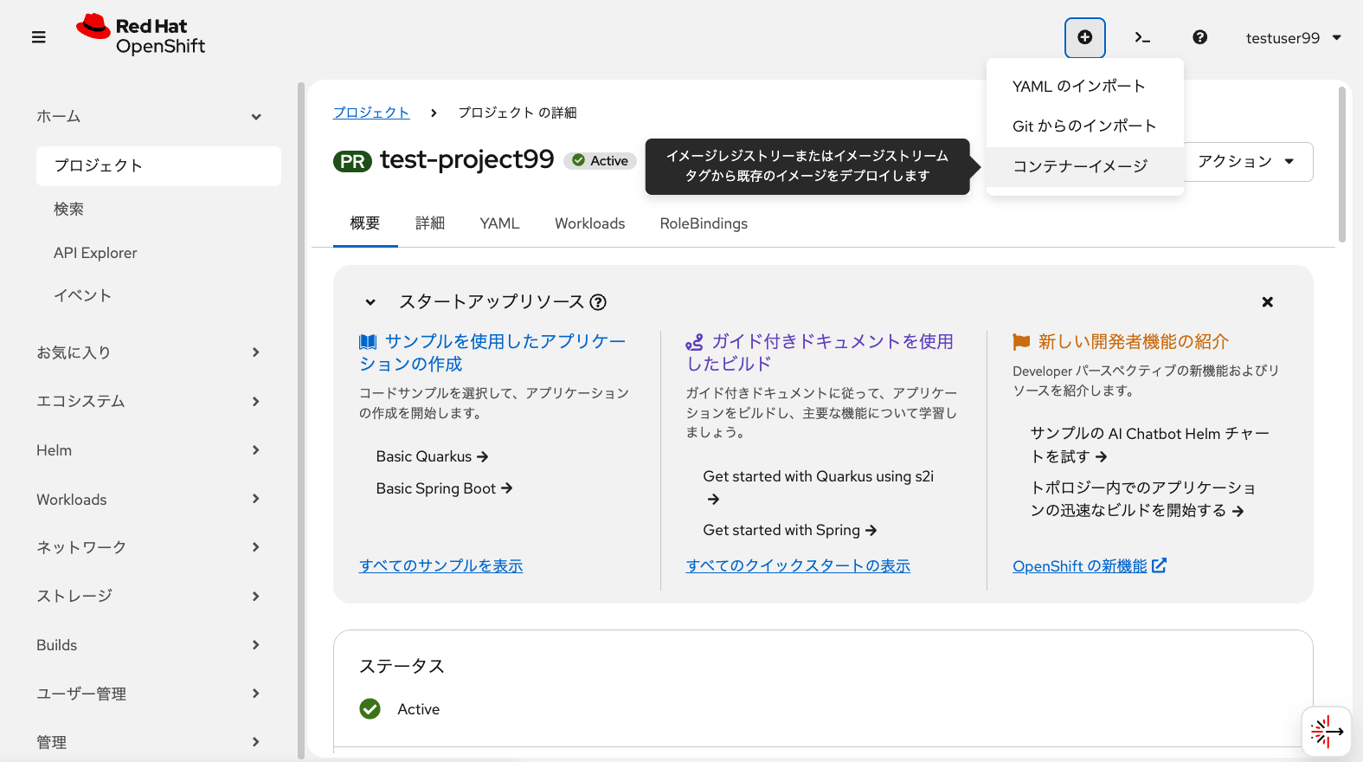The image size is (1363, 762).
Task: Click the main content vertical scrollbar
Action: [1342, 165]
